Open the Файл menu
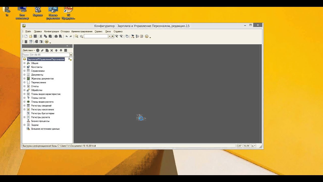The height and width of the screenshot is (182, 323). pyautogui.click(x=28, y=31)
